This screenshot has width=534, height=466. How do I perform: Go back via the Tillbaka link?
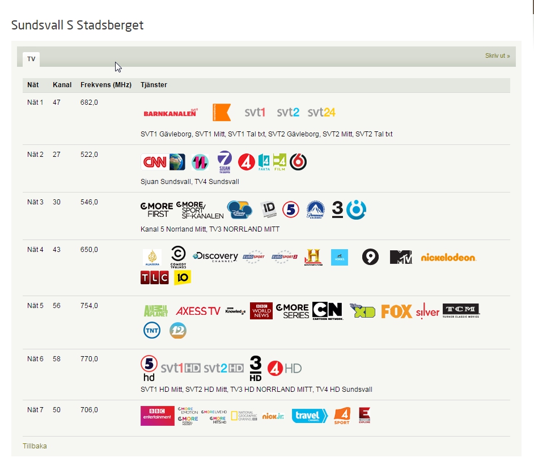tap(35, 446)
